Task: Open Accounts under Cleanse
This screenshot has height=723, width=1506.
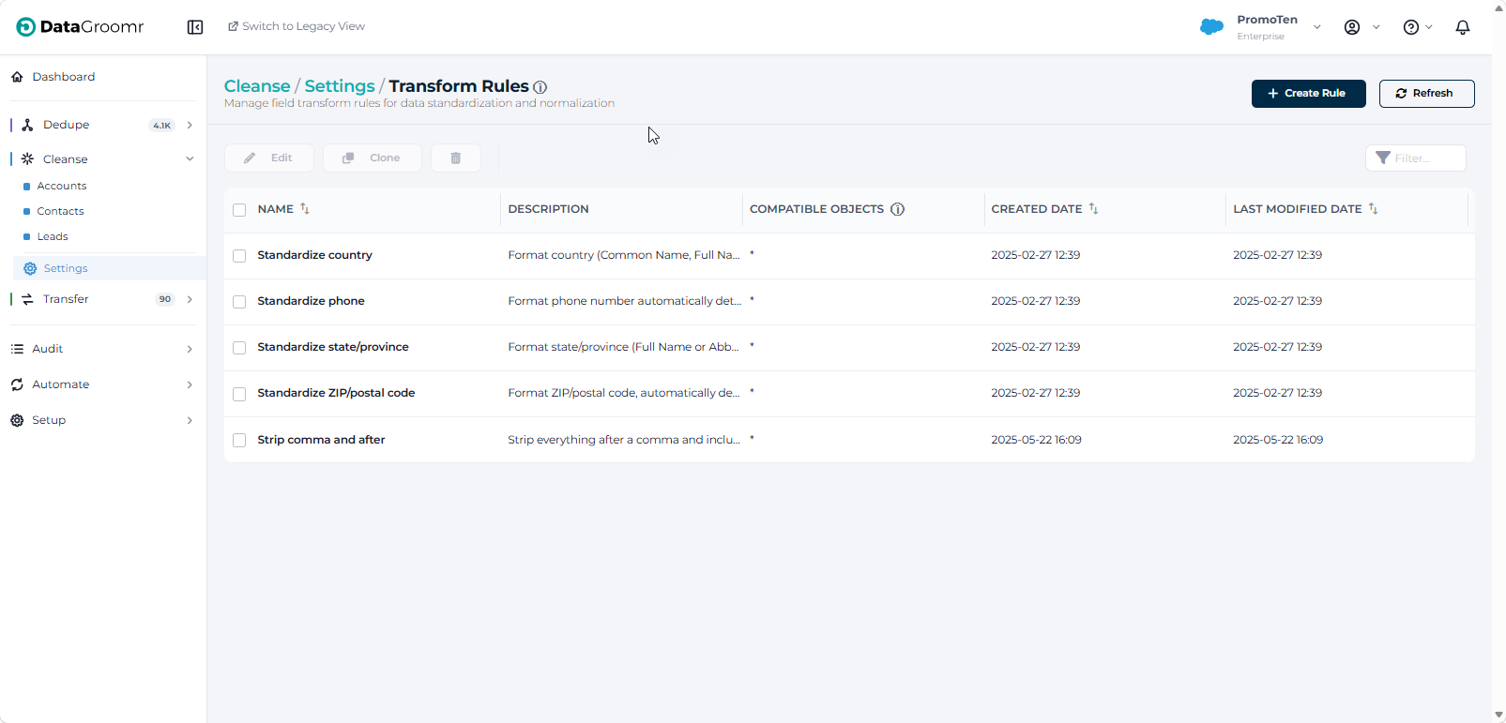Action: (x=62, y=186)
